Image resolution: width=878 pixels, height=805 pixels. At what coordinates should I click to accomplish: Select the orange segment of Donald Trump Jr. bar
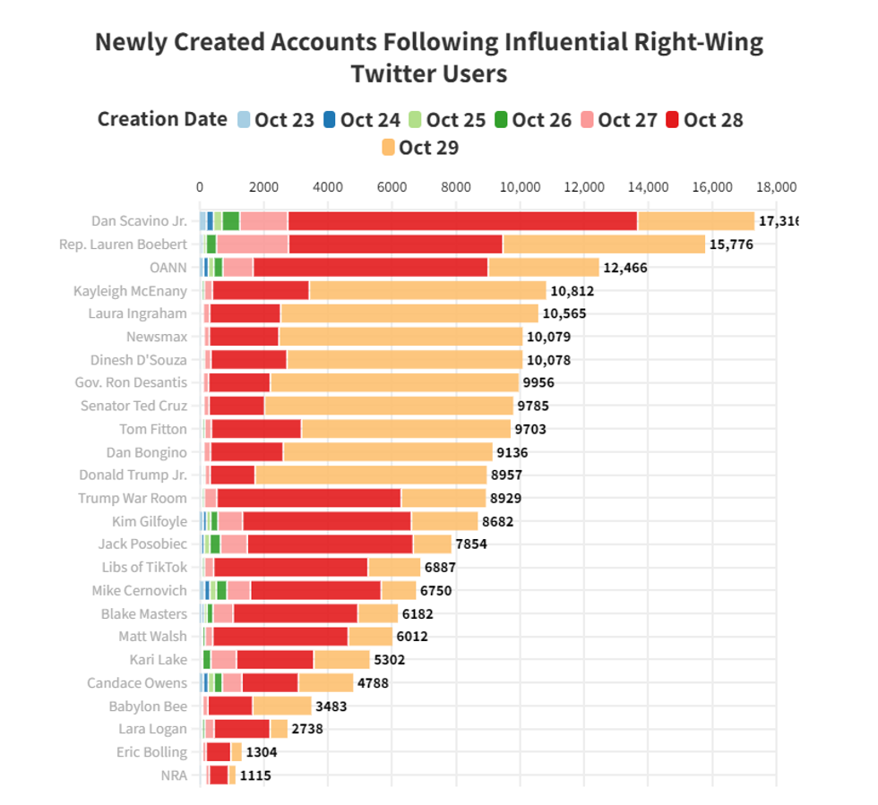click(x=371, y=475)
